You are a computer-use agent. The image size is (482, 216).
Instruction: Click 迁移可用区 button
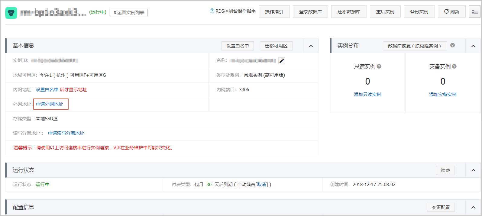276,46
